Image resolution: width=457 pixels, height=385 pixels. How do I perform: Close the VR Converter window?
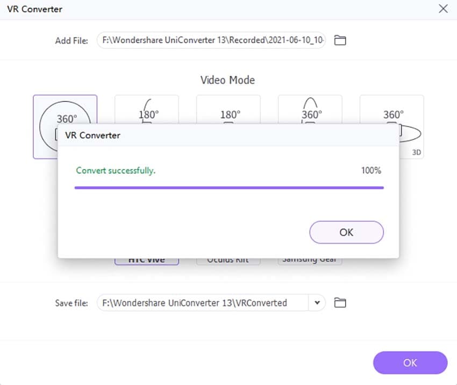(x=443, y=9)
